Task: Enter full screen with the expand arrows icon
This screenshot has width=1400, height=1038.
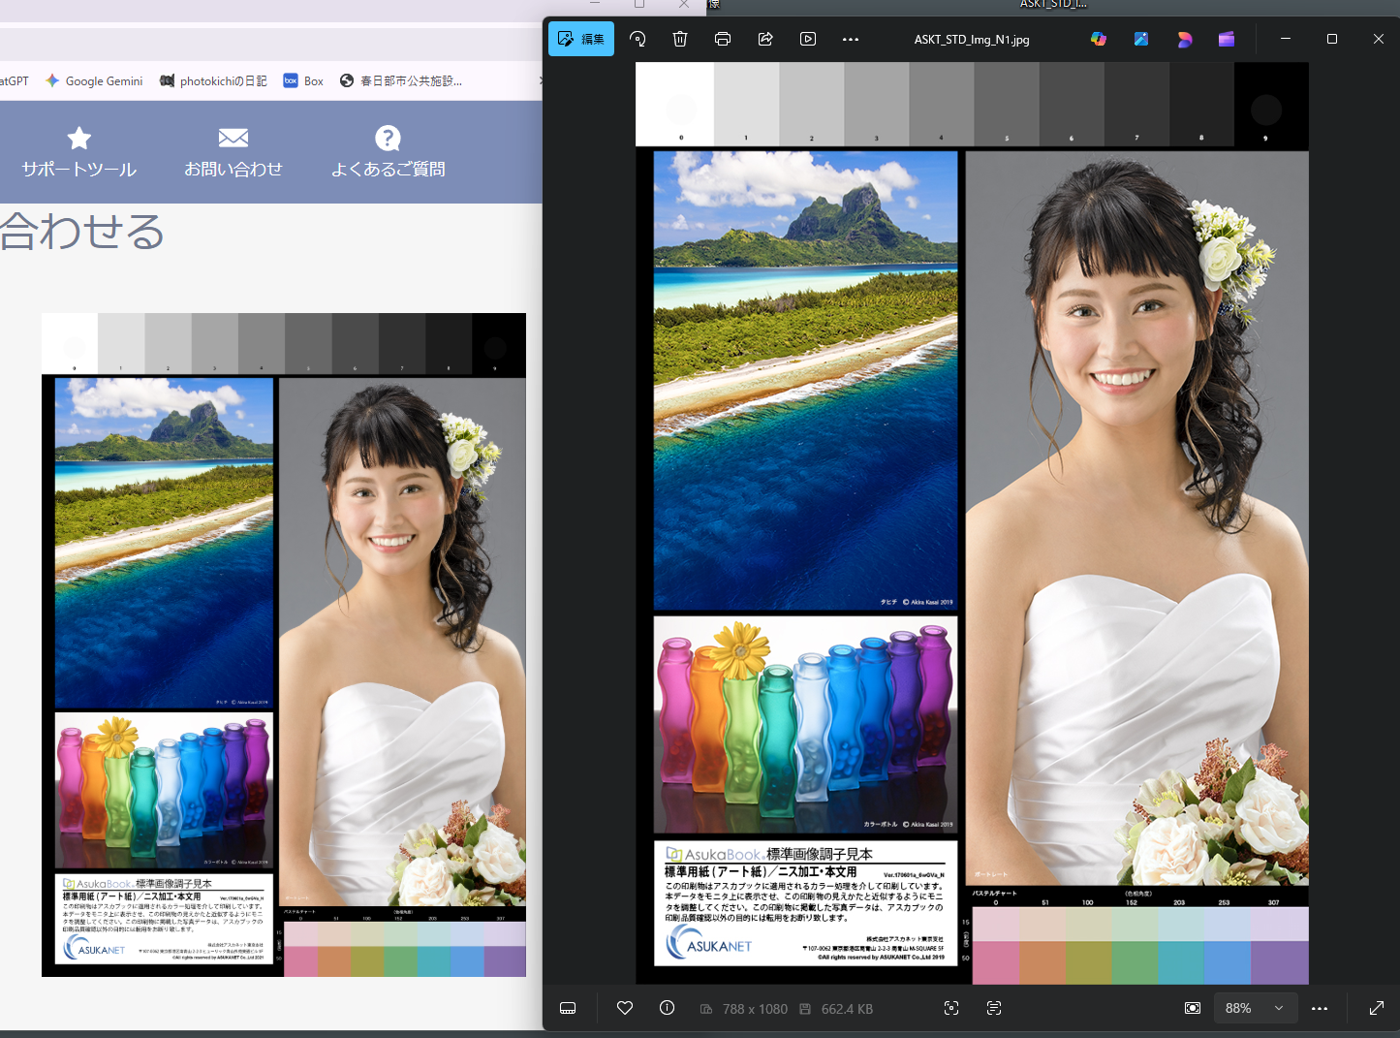Action: point(1377,1008)
